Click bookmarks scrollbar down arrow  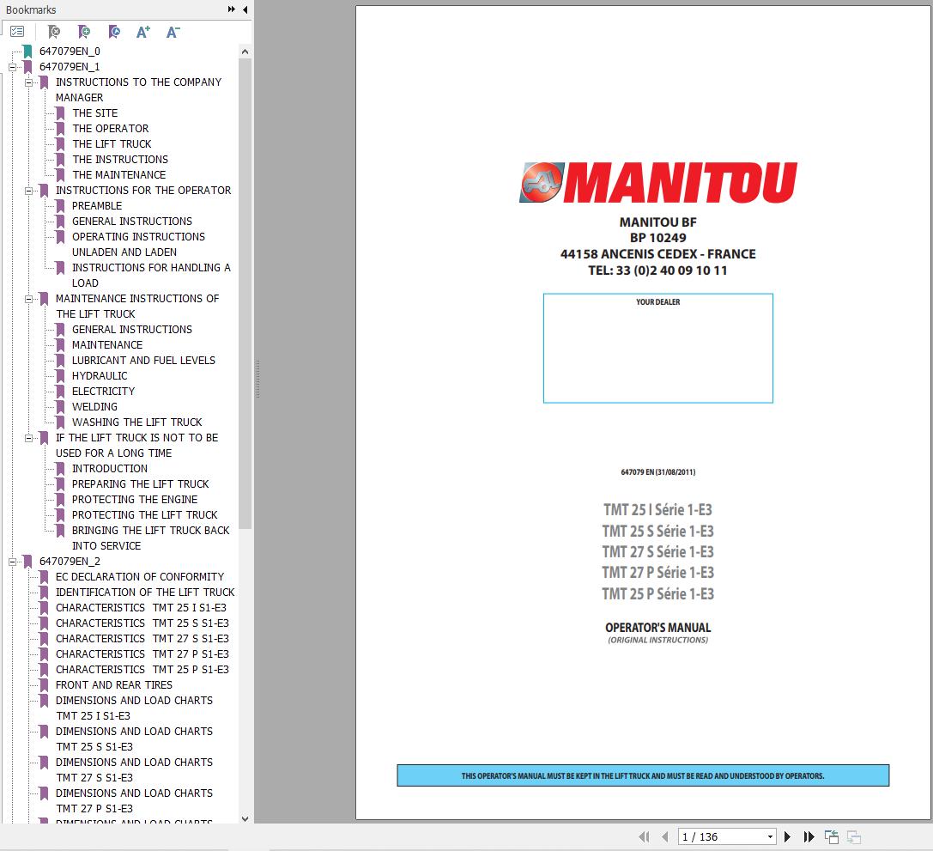(245, 819)
